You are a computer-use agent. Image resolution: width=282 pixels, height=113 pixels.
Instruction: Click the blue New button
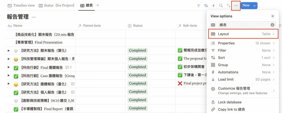[246, 6]
